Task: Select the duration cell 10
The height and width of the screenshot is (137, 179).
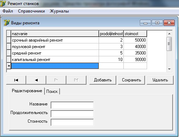Action: pos(111,60)
